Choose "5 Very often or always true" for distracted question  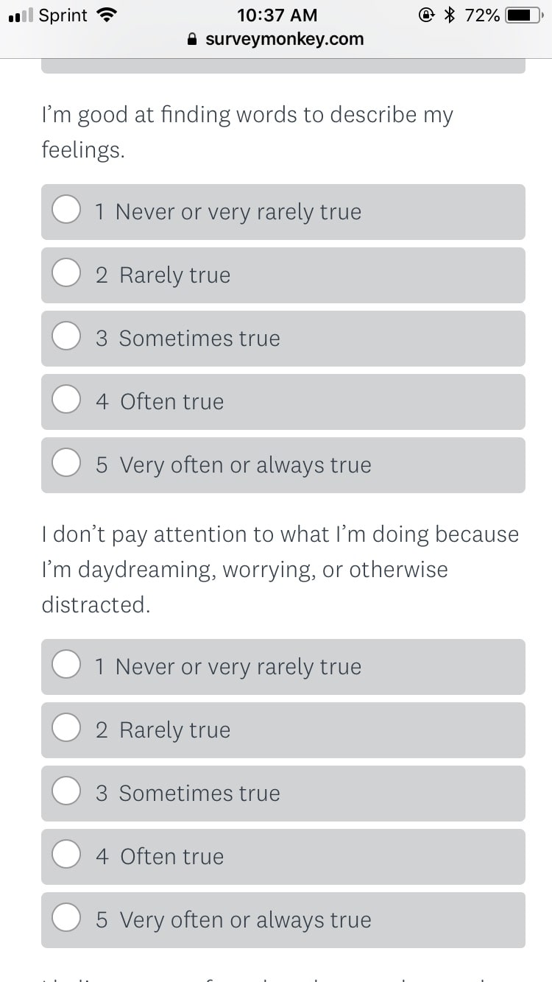(x=66, y=920)
